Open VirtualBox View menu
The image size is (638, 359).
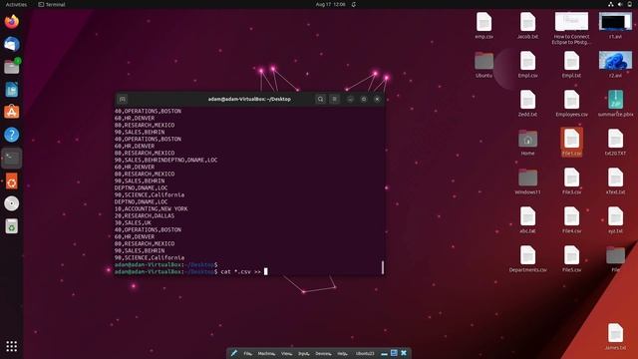pos(286,353)
